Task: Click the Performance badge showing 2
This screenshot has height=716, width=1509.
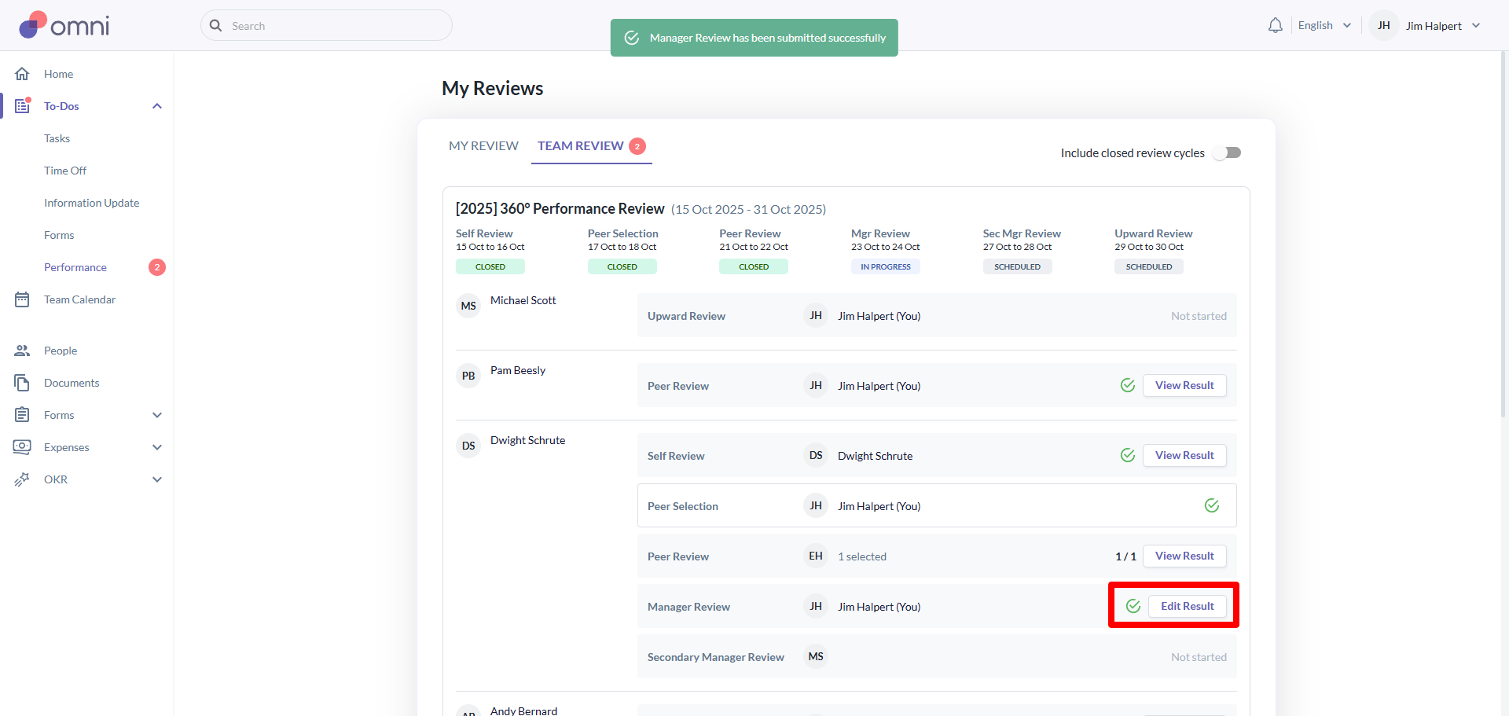Action: (x=157, y=267)
